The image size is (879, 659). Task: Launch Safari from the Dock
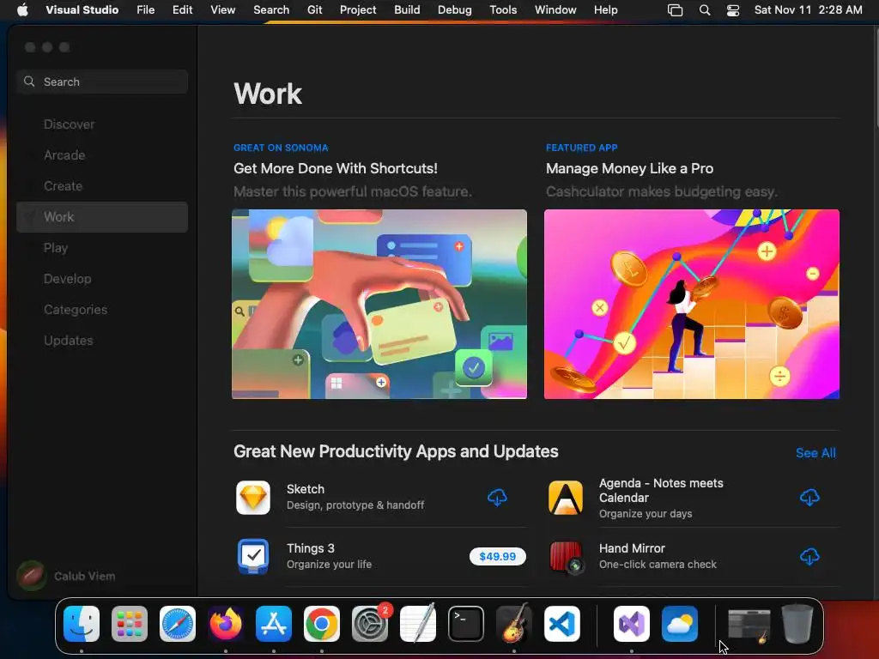tap(178, 624)
